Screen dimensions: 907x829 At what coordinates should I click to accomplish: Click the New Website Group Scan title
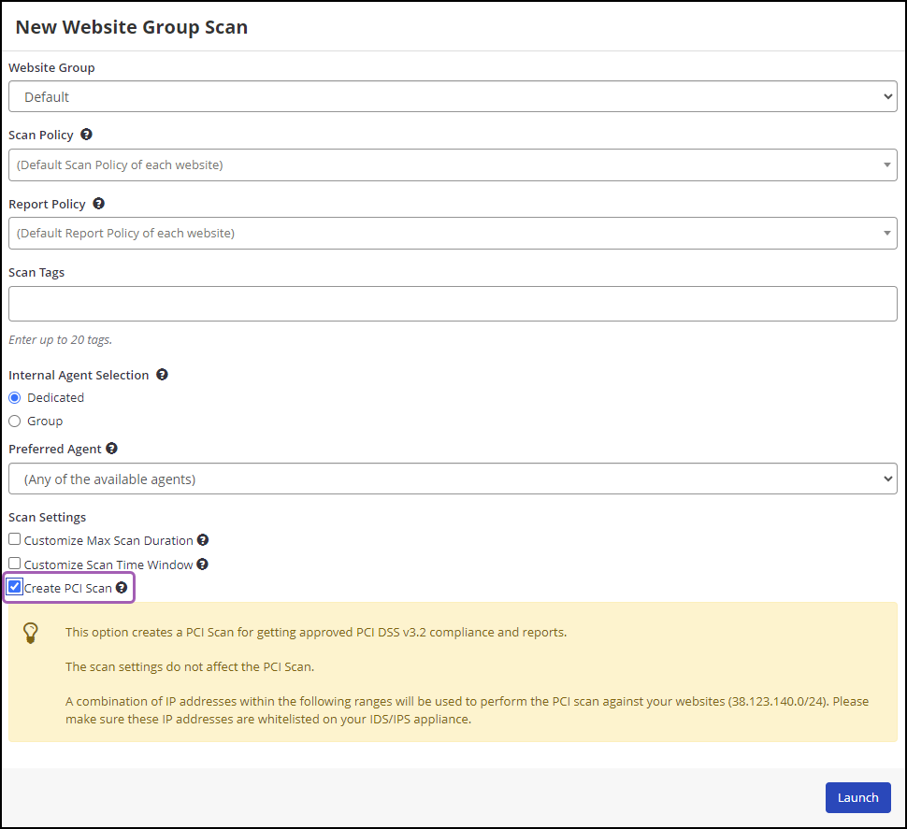pos(131,27)
